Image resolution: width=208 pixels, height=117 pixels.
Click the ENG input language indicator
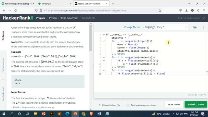click(x=186, y=114)
